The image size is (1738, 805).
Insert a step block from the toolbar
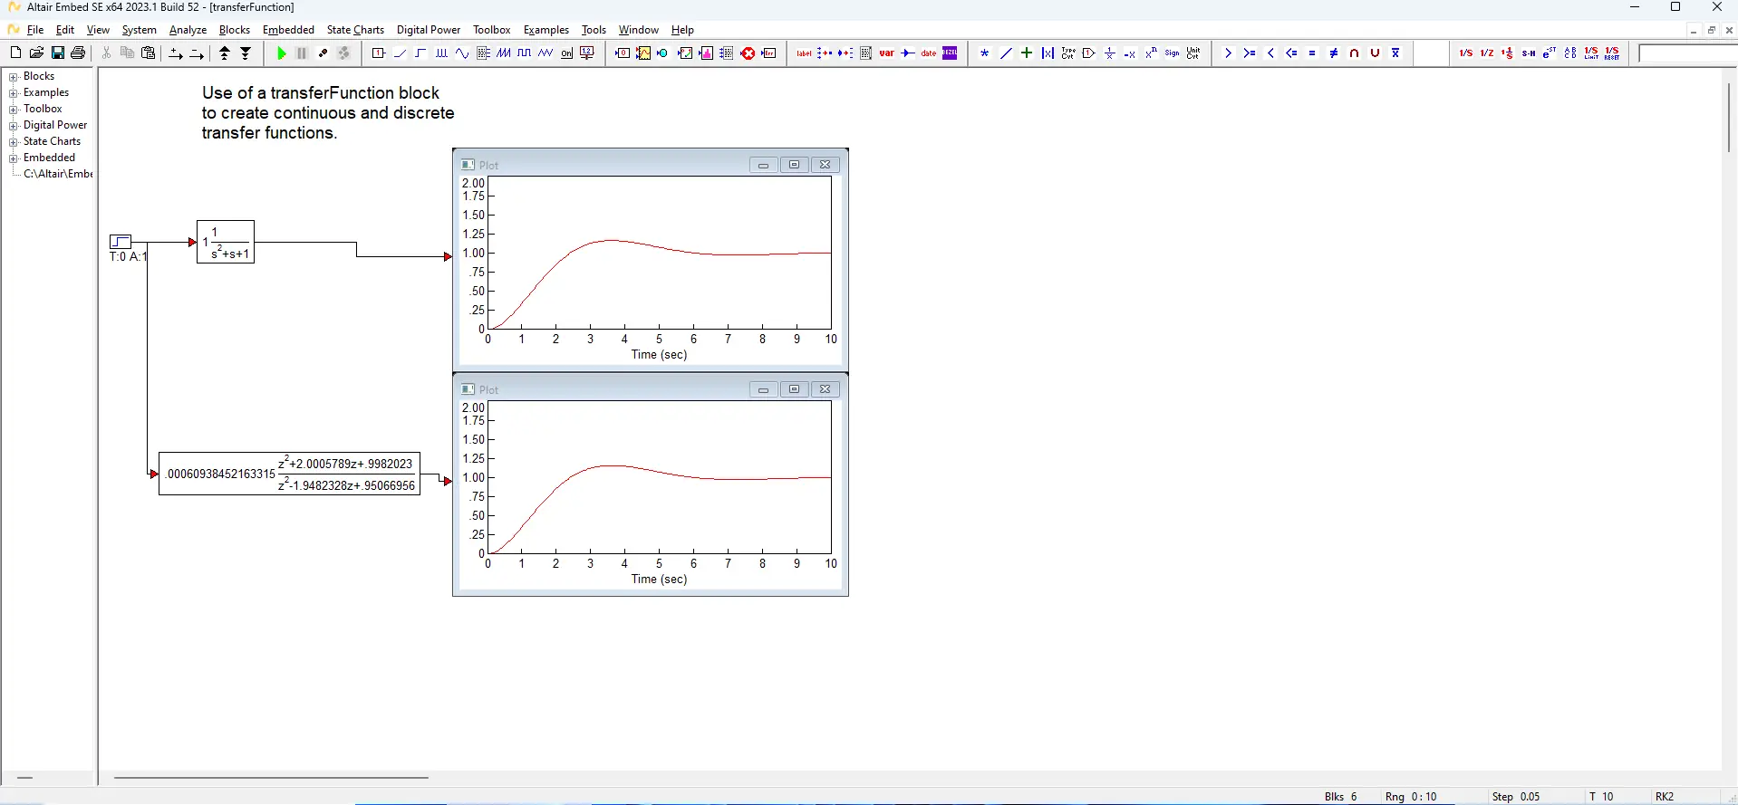[420, 53]
